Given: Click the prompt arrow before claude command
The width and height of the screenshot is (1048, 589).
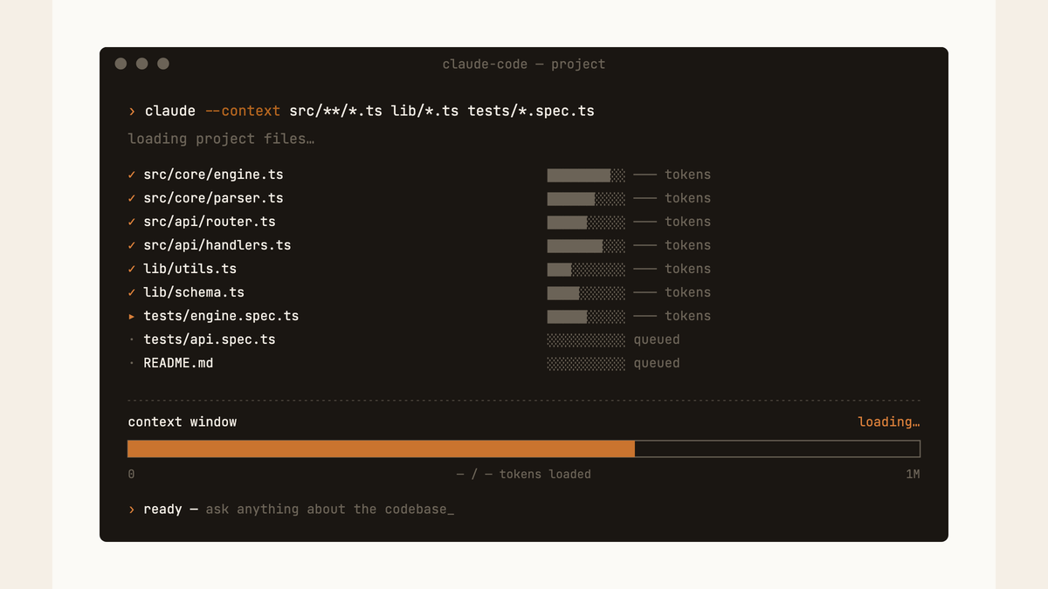Looking at the screenshot, I should click(132, 111).
